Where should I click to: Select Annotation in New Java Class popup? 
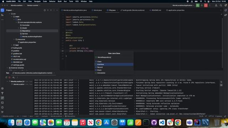point(114,73)
